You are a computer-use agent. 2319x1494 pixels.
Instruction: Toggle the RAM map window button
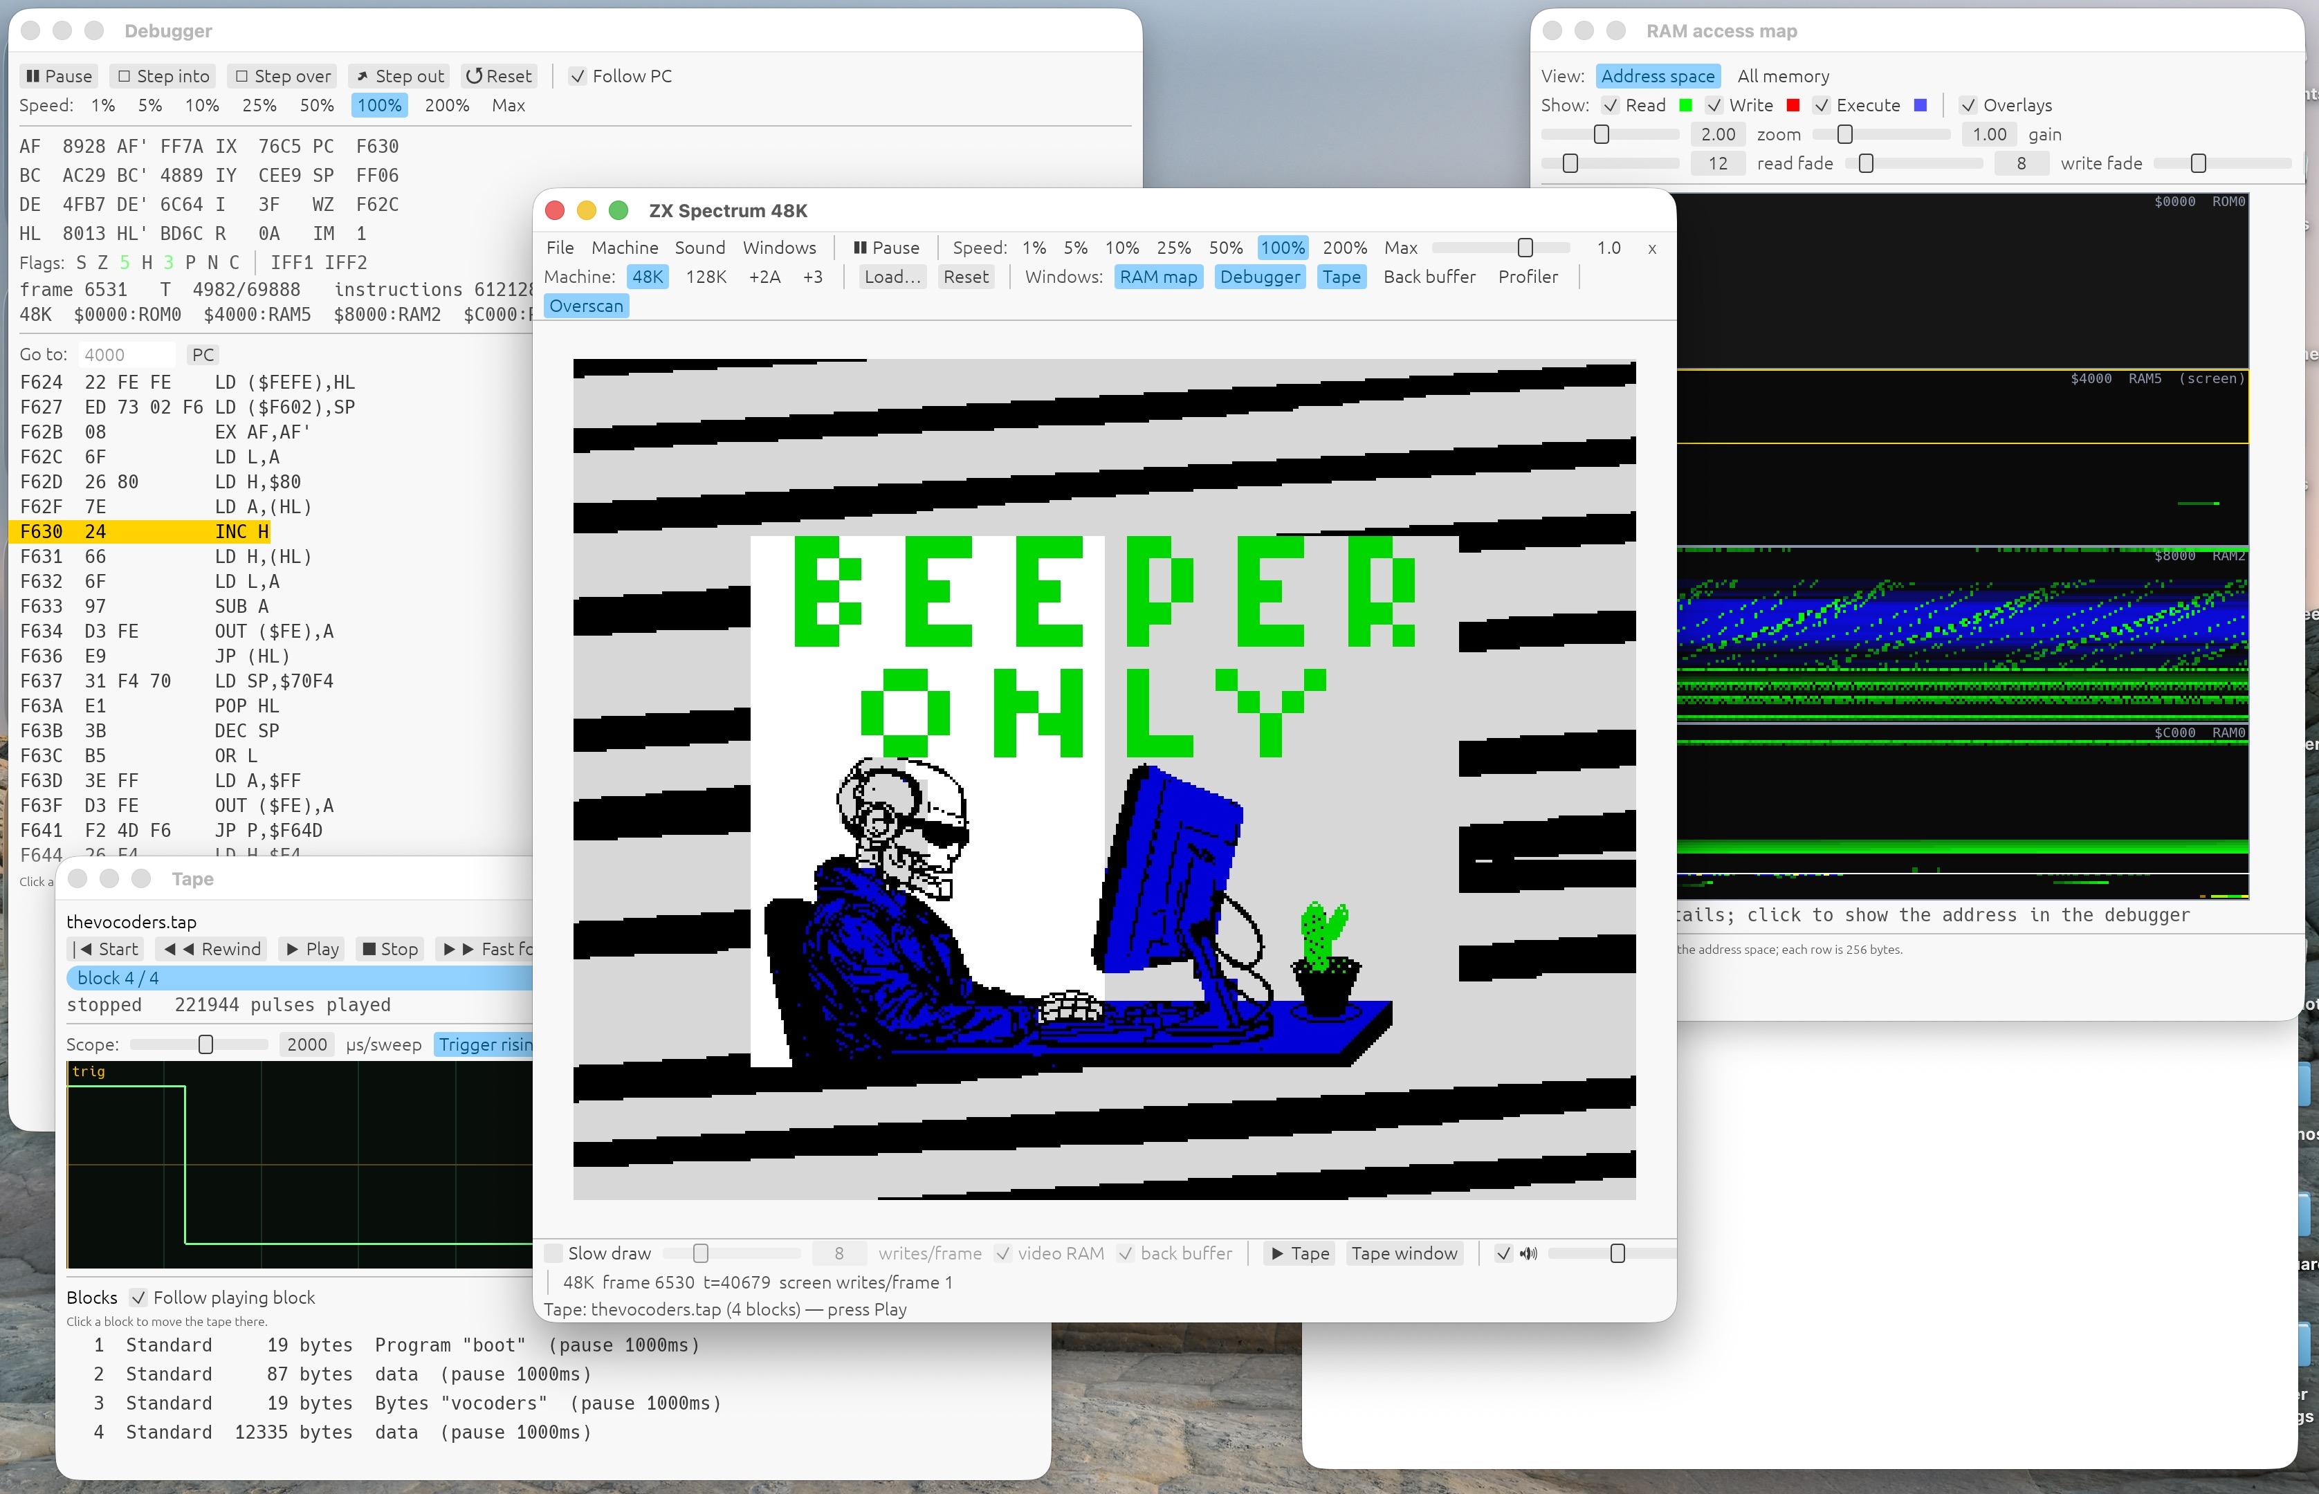1159,277
